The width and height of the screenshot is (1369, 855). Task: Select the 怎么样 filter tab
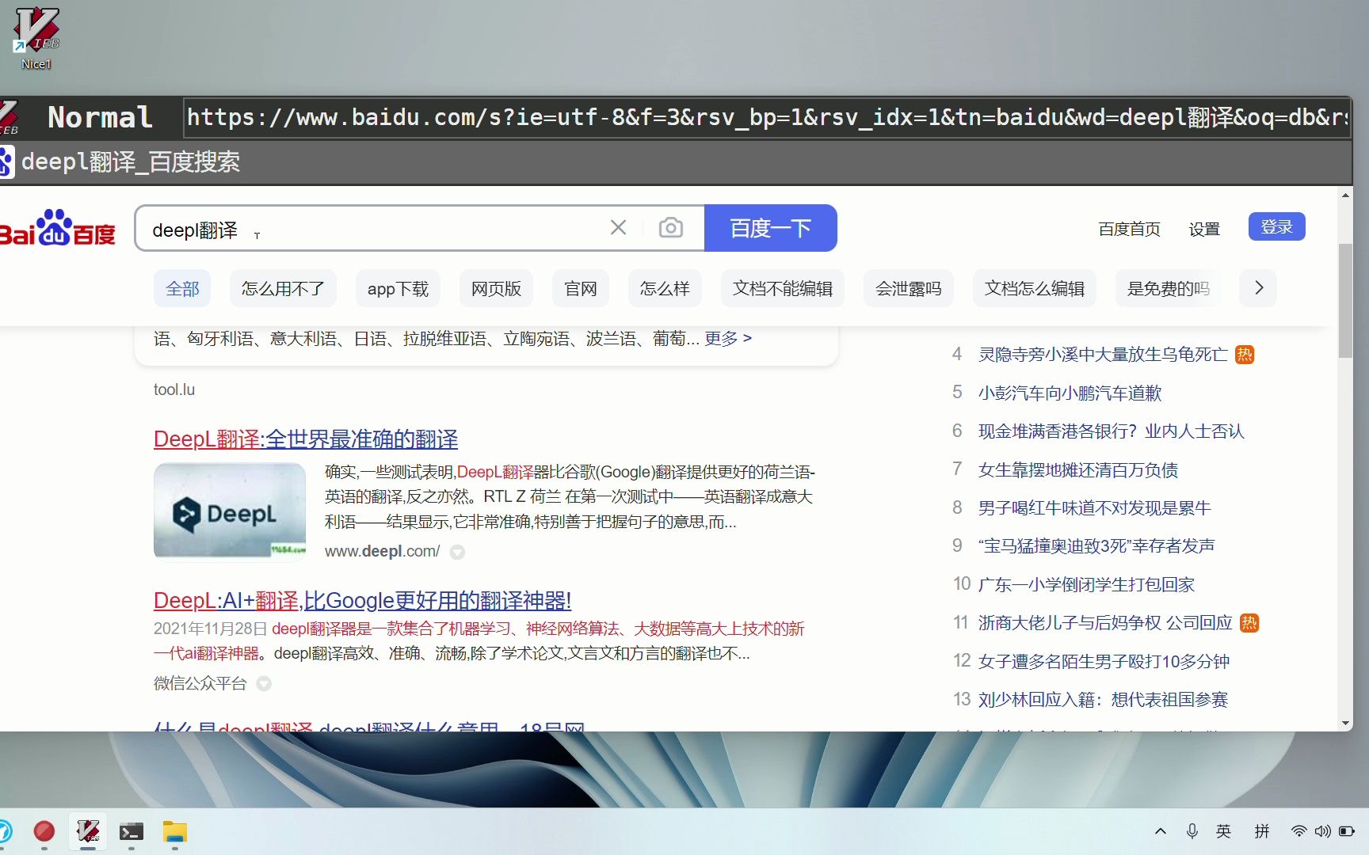(x=665, y=288)
